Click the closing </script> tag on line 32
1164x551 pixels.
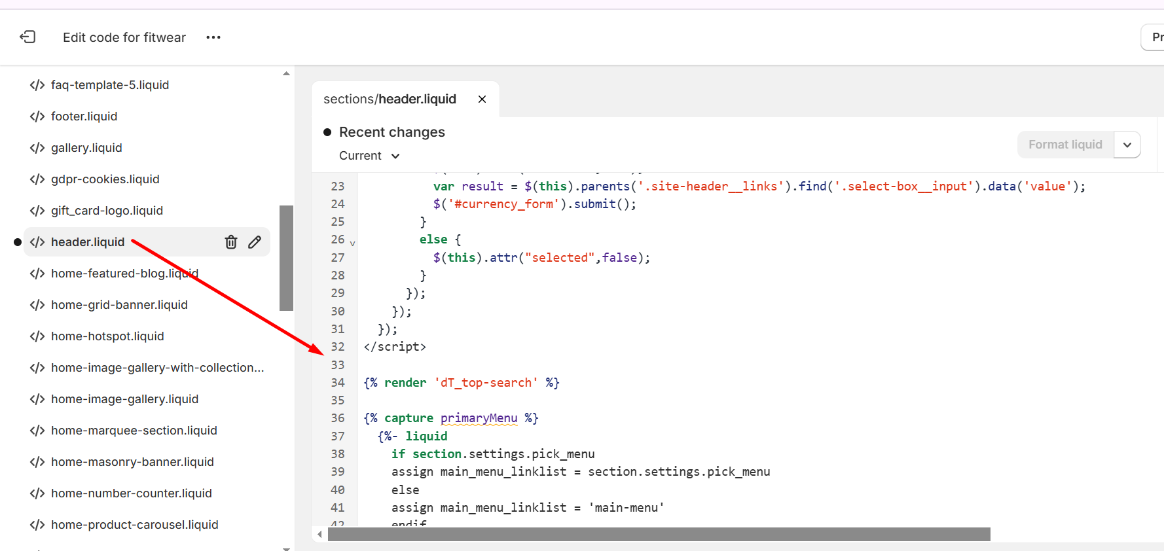click(395, 347)
